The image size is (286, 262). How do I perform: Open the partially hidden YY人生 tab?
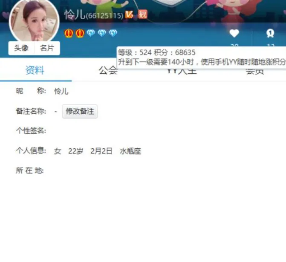coord(182,72)
